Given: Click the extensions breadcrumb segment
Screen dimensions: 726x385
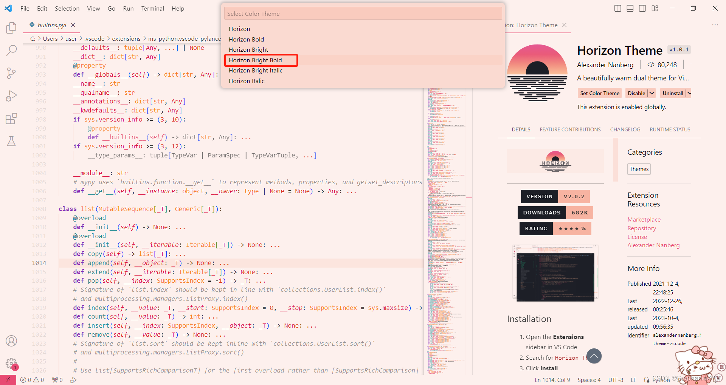Looking at the screenshot, I should [x=126, y=38].
